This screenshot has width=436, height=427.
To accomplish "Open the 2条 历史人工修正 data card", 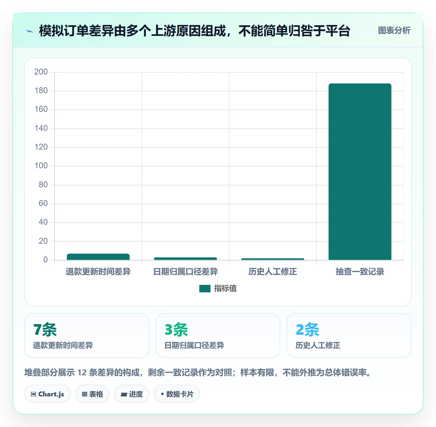I will point(349,335).
